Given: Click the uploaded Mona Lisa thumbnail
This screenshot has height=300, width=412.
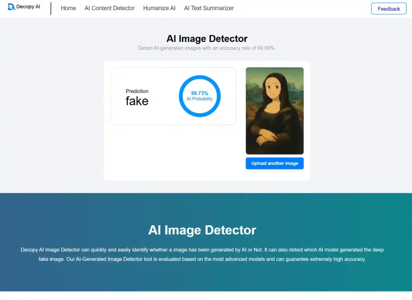Looking at the screenshot, I should click(x=274, y=111).
